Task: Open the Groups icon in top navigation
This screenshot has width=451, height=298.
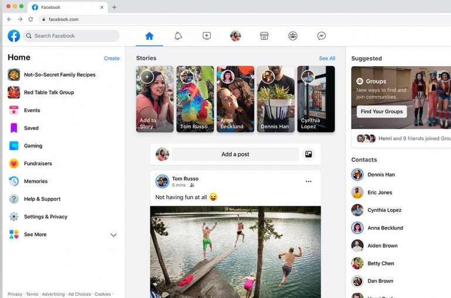Action: [293, 36]
